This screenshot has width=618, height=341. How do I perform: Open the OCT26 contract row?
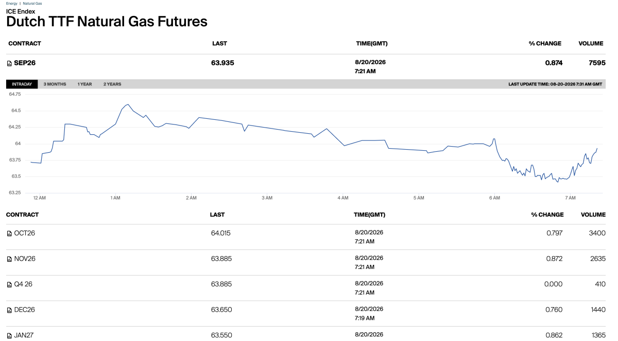click(306, 237)
